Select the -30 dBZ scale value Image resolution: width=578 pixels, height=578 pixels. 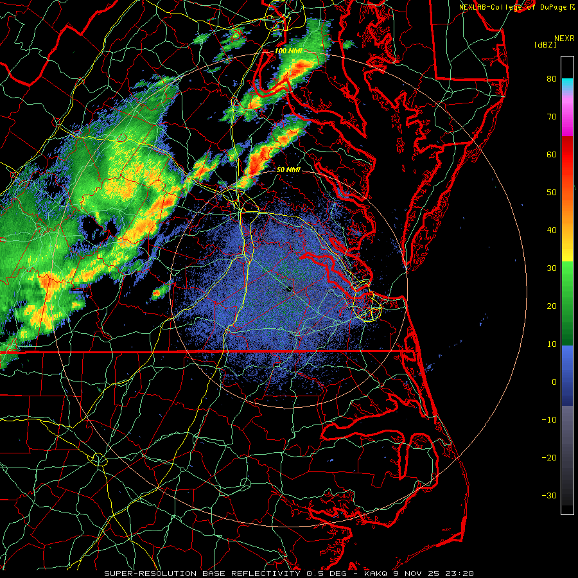coord(549,496)
